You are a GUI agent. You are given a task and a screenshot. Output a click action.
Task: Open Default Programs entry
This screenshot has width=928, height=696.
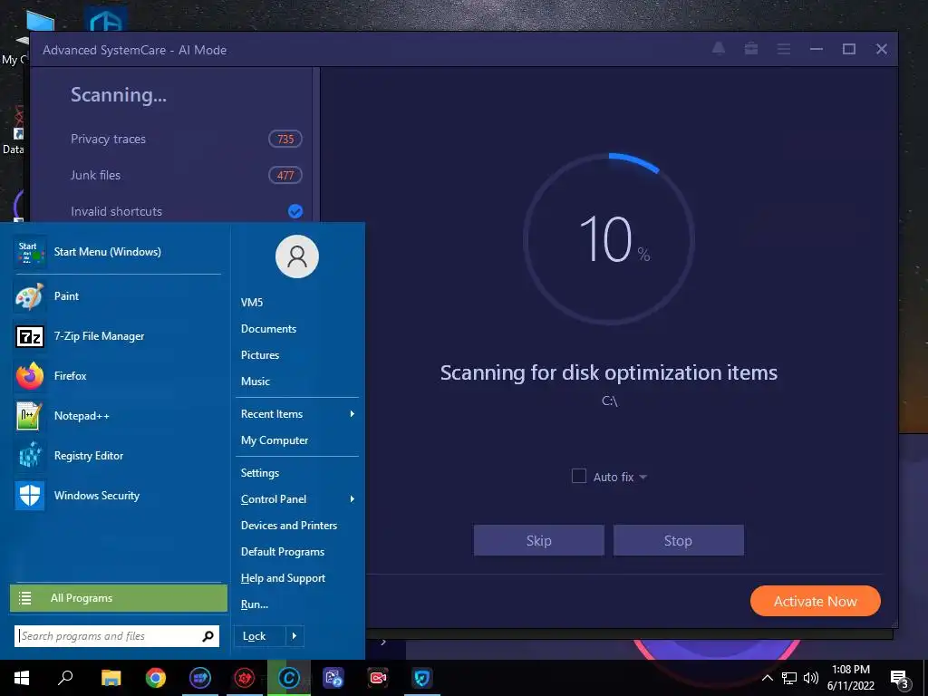(x=283, y=552)
